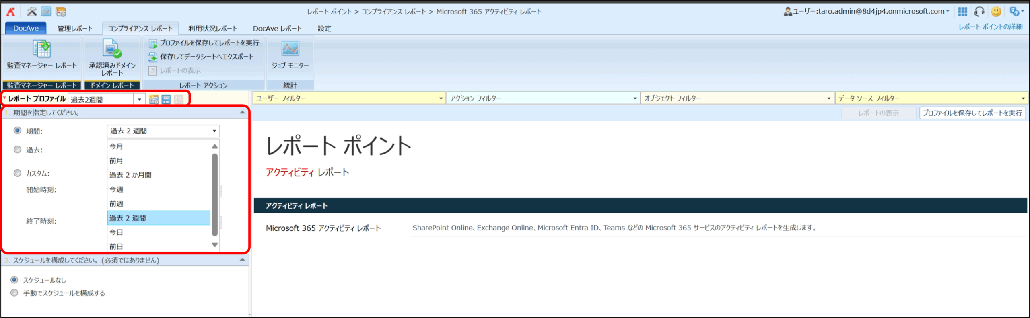Screen dimensions: 1030x318
Task: Select 今週 from the period list
Action: (x=116, y=189)
